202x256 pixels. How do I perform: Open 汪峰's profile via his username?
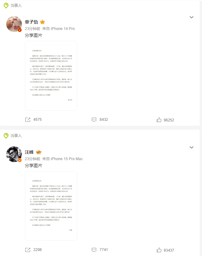(29, 152)
